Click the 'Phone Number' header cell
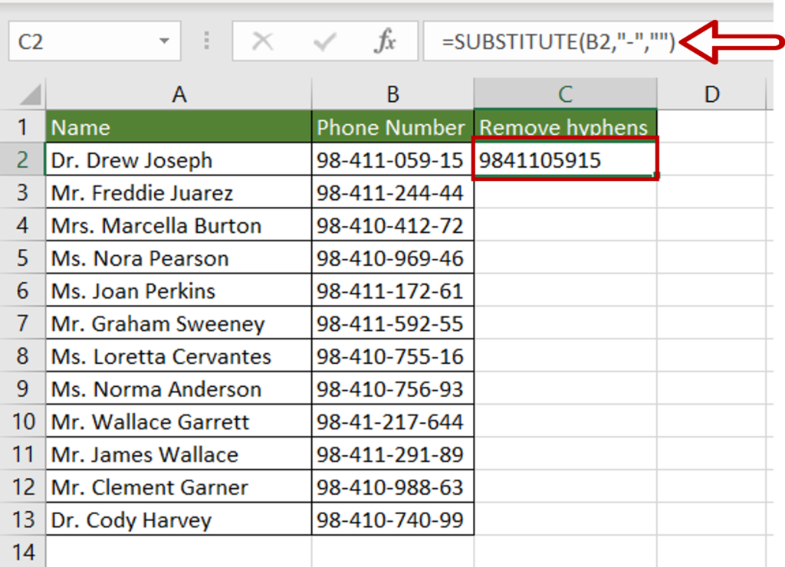 392,127
